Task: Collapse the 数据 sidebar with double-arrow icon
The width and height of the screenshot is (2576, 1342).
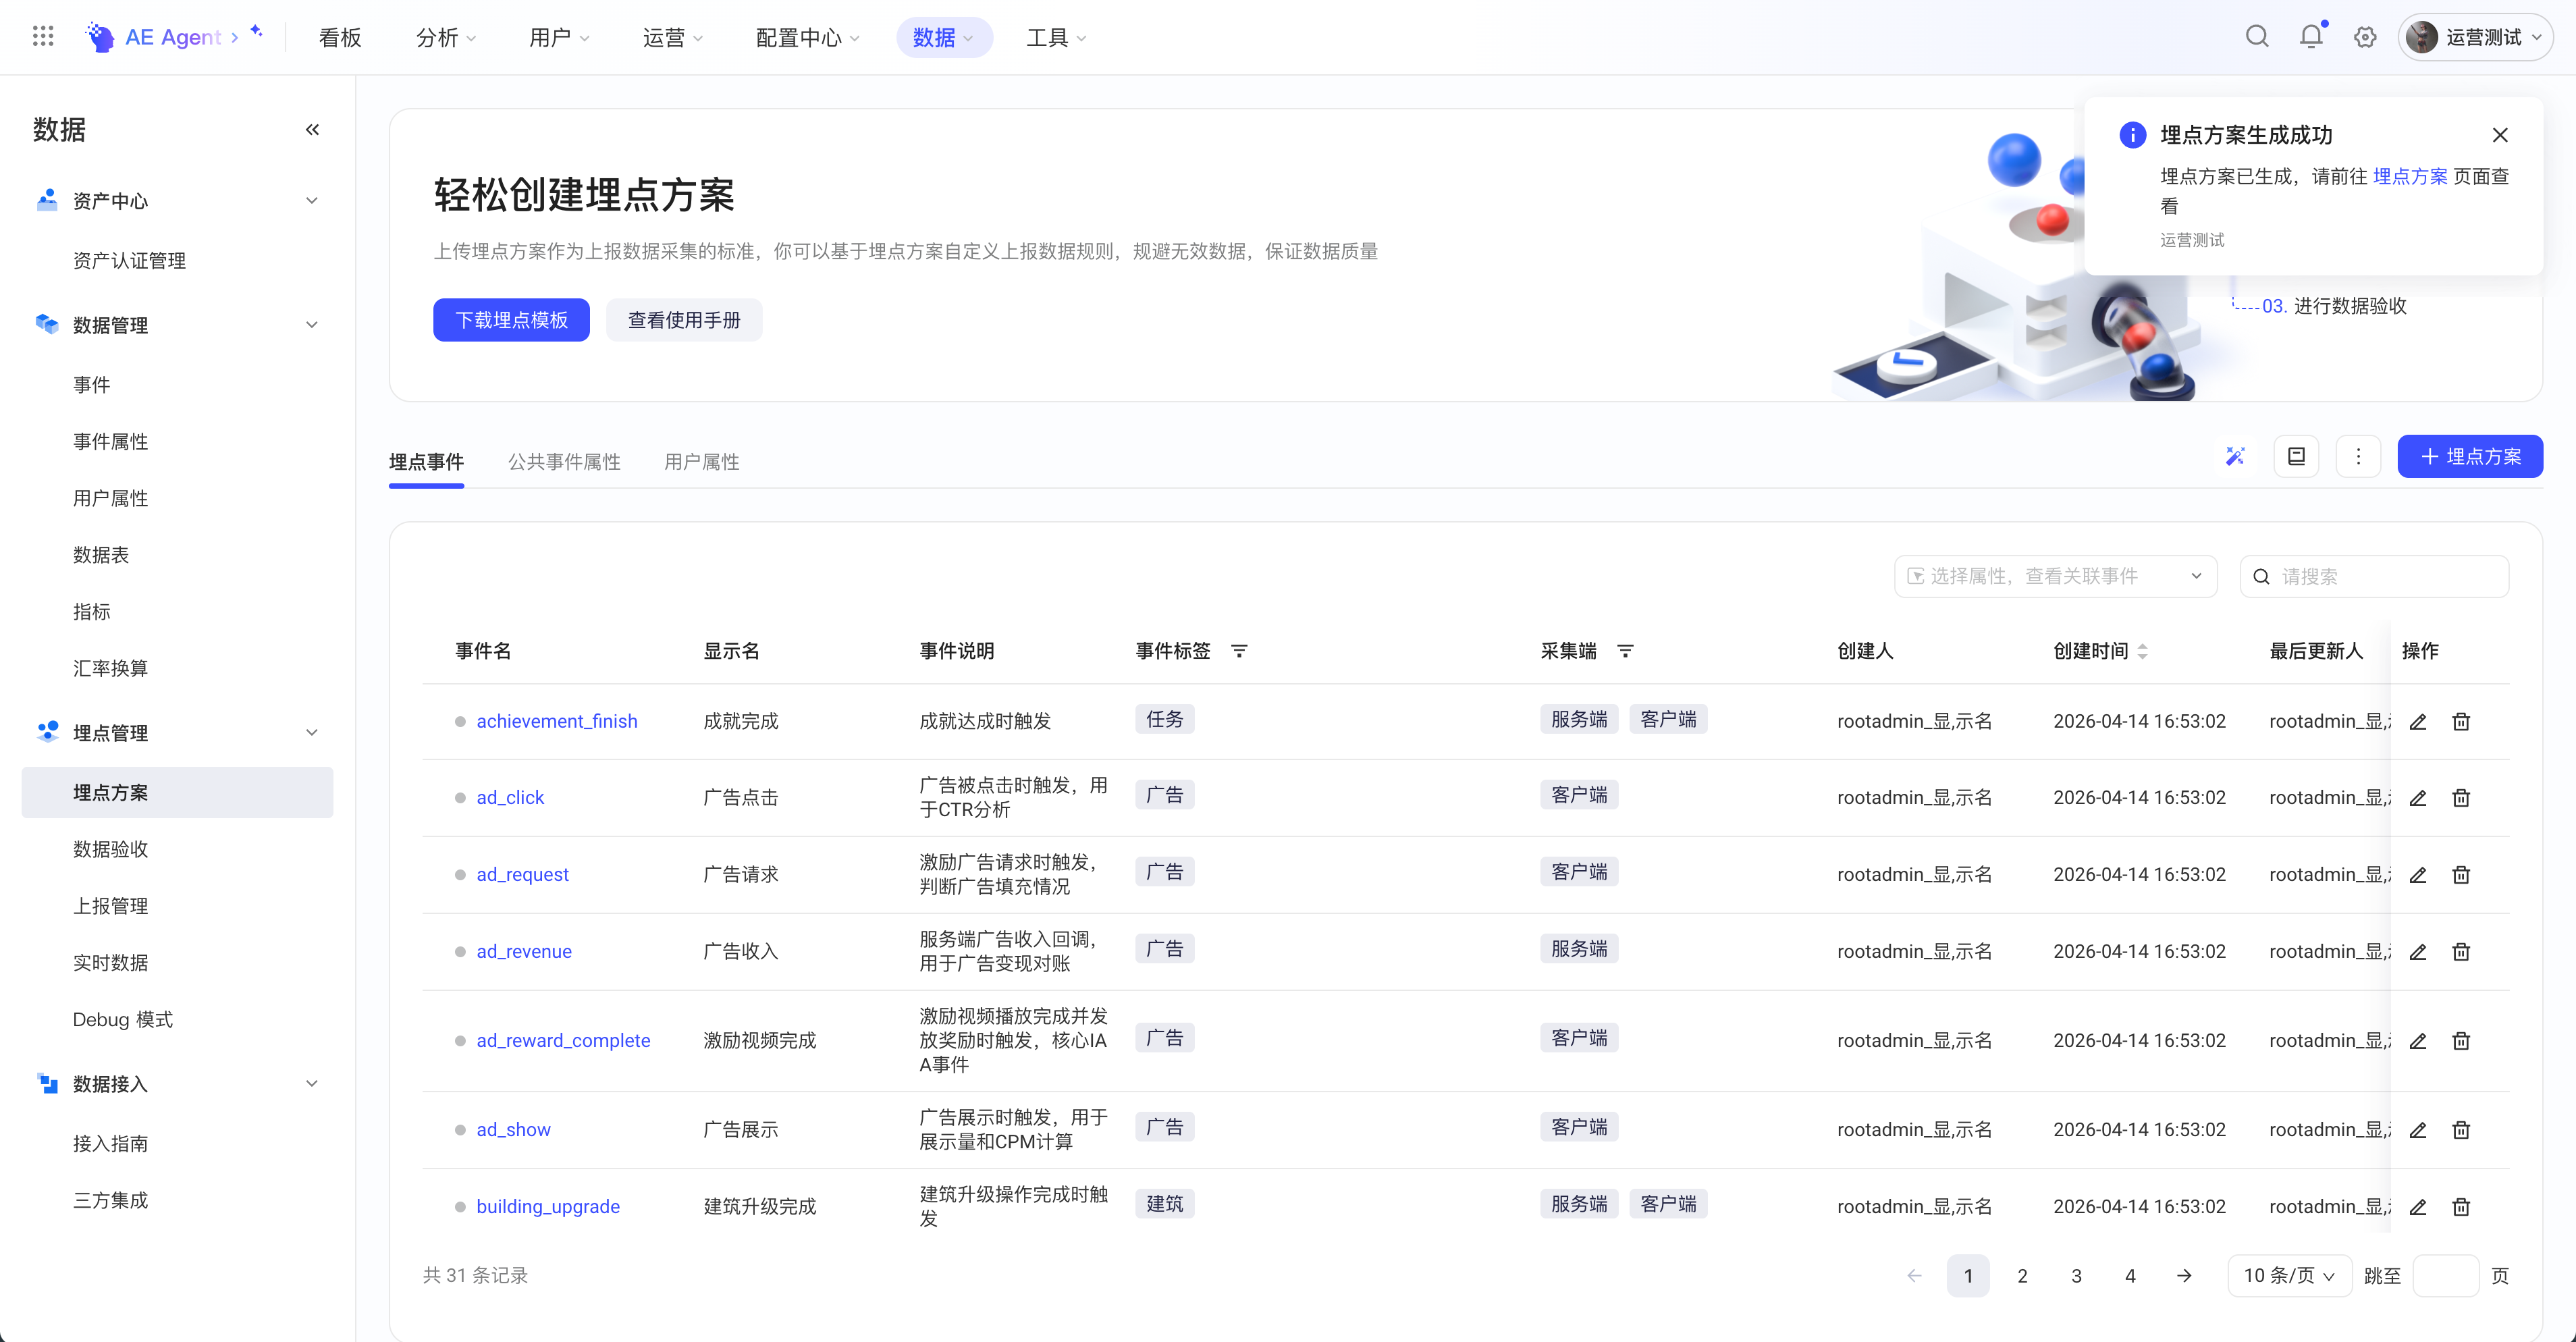Action: (313, 130)
